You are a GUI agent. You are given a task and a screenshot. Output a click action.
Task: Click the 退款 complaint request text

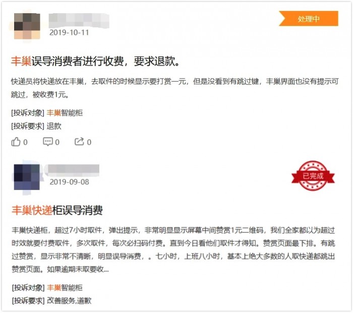click(54, 126)
